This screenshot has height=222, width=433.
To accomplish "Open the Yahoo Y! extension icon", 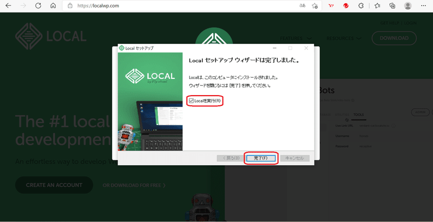I will pyautogui.click(x=331, y=5).
